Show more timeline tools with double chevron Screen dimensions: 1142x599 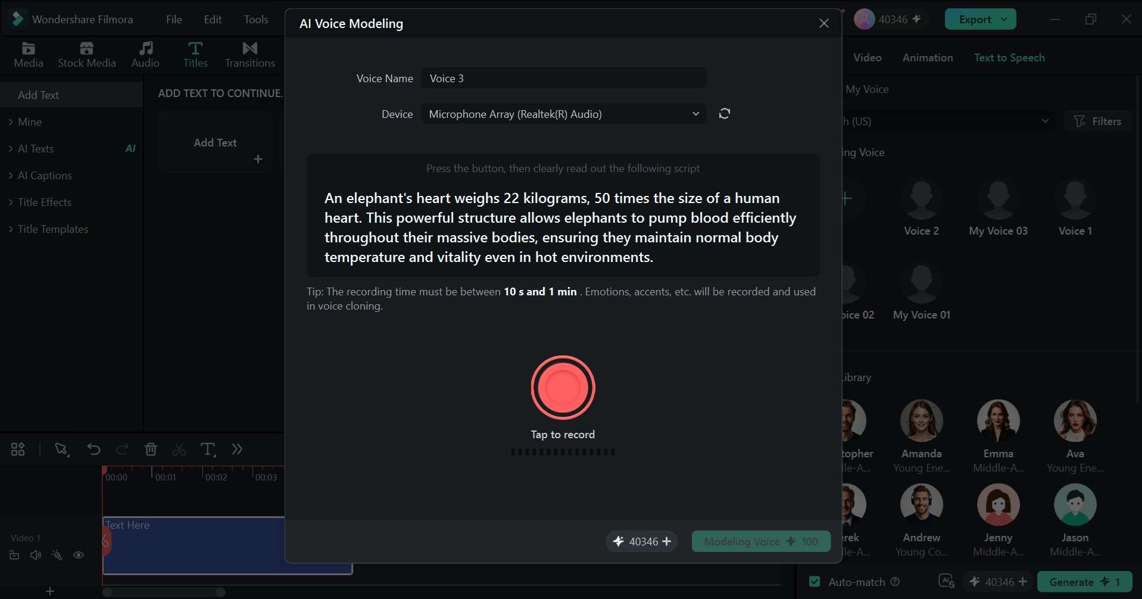(237, 449)
